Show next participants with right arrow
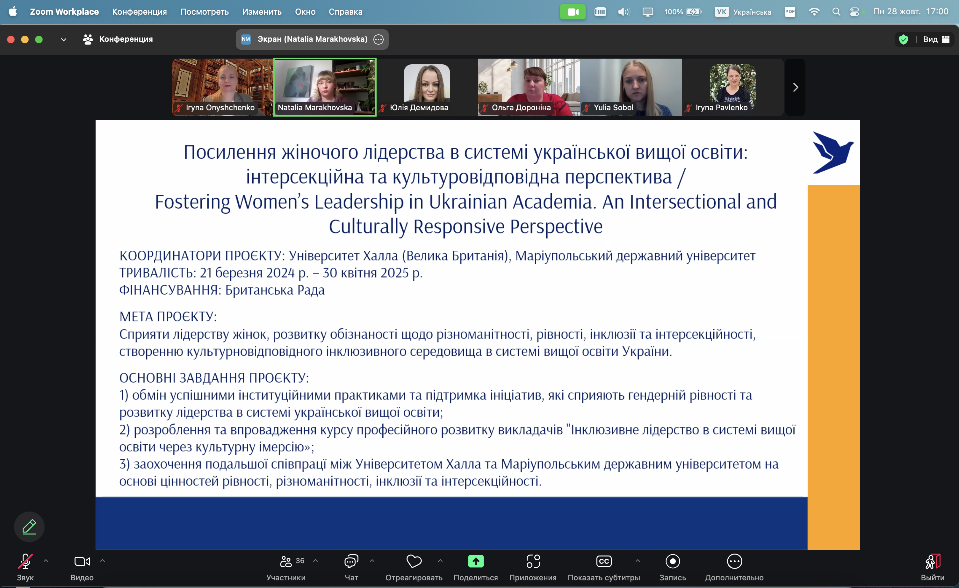This screenshot has height=588, width=959. pyautogui.click(x=796, y=87)
